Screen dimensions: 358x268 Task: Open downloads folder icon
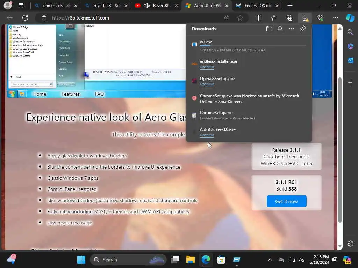point(269,29)
